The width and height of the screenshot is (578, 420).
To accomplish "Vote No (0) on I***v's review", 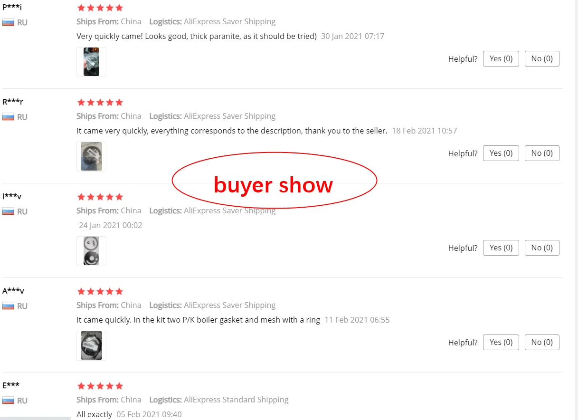I will click(542, 248).
